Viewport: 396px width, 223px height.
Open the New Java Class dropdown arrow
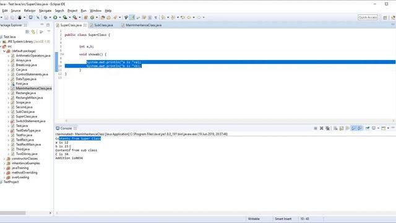(97, 17)
